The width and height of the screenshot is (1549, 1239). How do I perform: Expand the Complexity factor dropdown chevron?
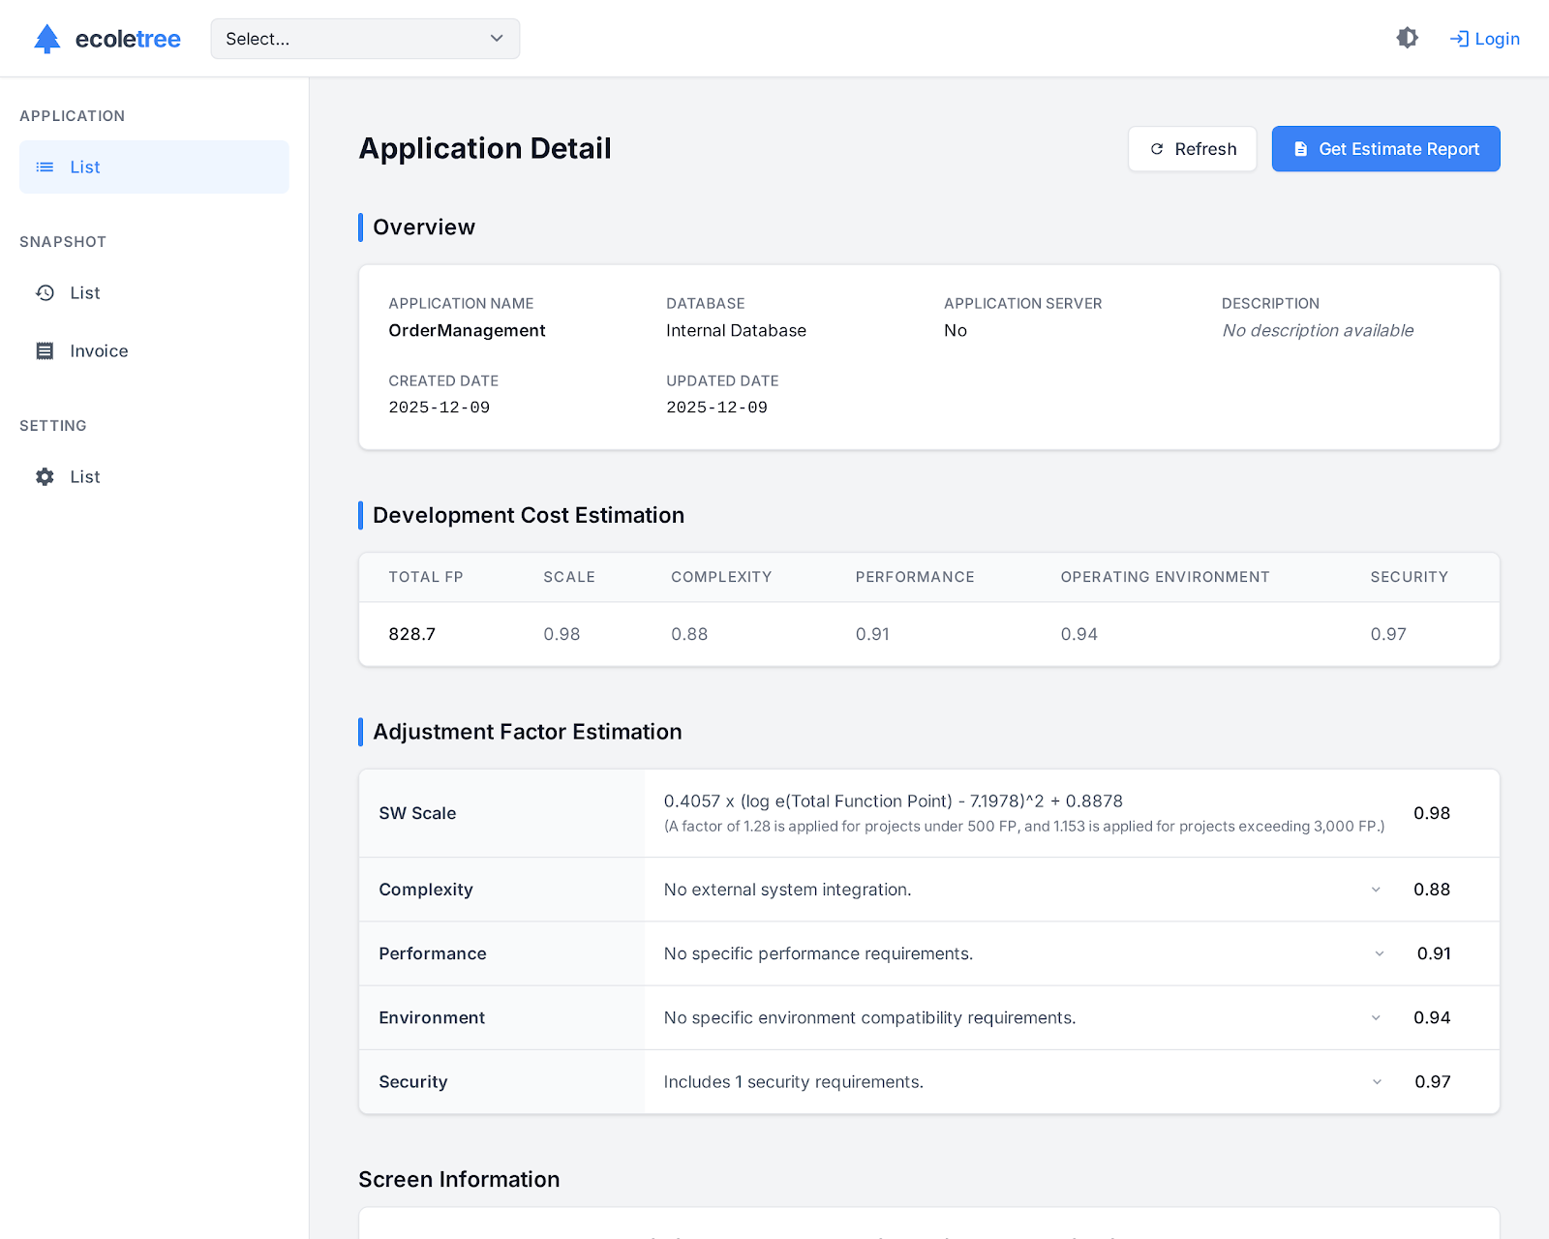(x=1376, y=890)
